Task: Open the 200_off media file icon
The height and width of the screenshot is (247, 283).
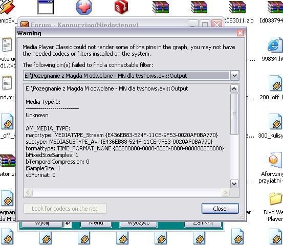Action: tap(276, 83)
